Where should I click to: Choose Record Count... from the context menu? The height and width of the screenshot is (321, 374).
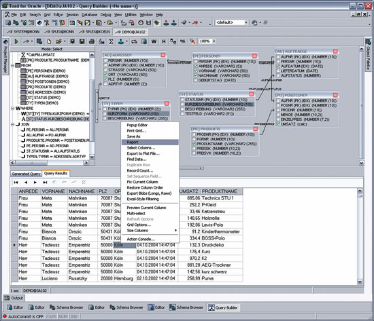pyautogui.click(x=150, y=170)
